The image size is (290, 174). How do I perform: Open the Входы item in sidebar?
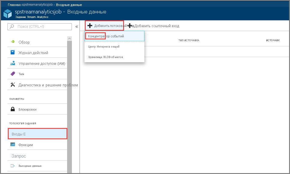click(x=37, y=134)
